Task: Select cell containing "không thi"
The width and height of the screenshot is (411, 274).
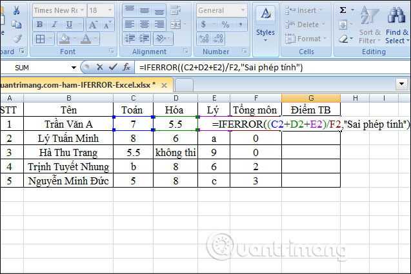Action: [175, 153]
